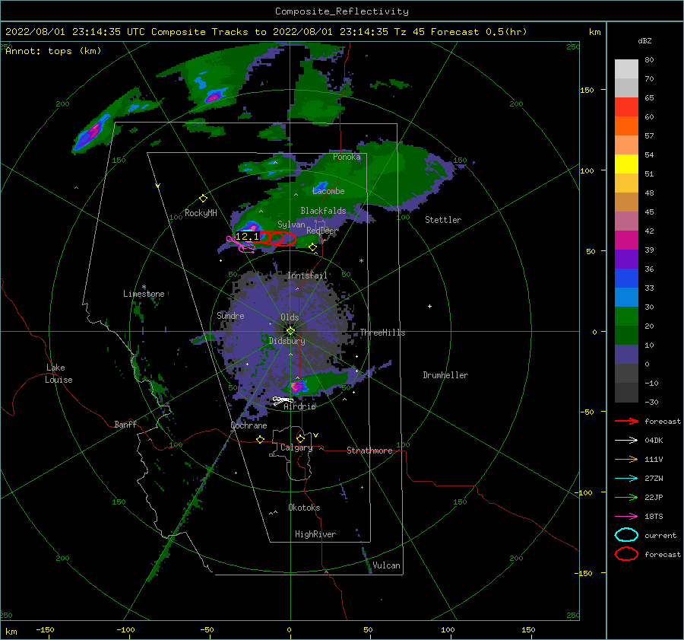Click the Lake Louise label
684x640 pixels.
coord(59,374)
